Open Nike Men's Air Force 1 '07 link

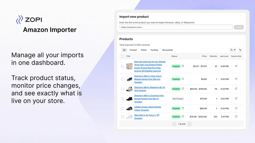coord(147,117)
